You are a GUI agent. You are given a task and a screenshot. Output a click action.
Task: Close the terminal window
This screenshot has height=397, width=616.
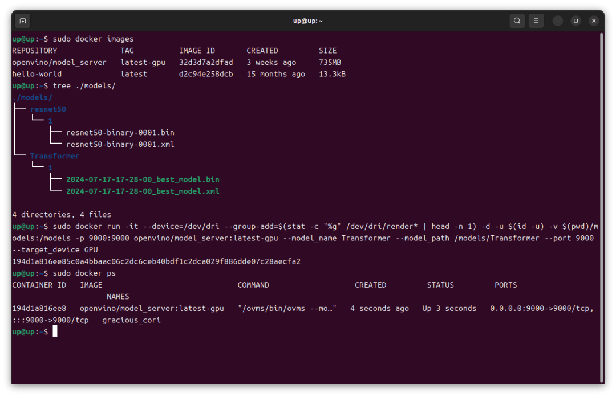(x=594, y=21)
